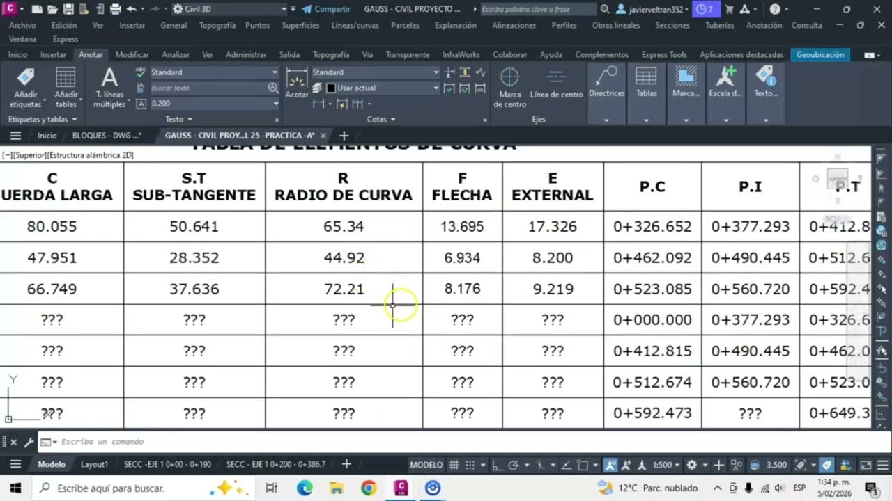The image size is (892, 501).
Task: Toggle annotation object visibility (highlighted A icon)
Action: pyautogui.click(x=610, y=465)
